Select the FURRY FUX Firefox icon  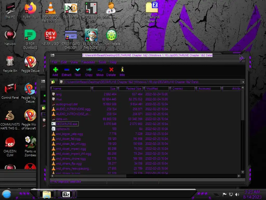point(30,10)
